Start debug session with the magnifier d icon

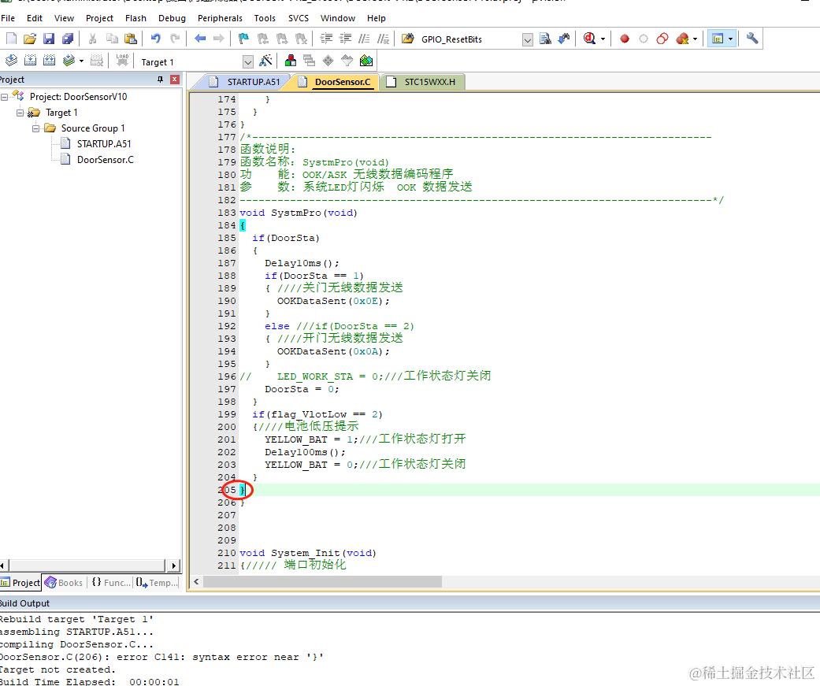point(589,39)
